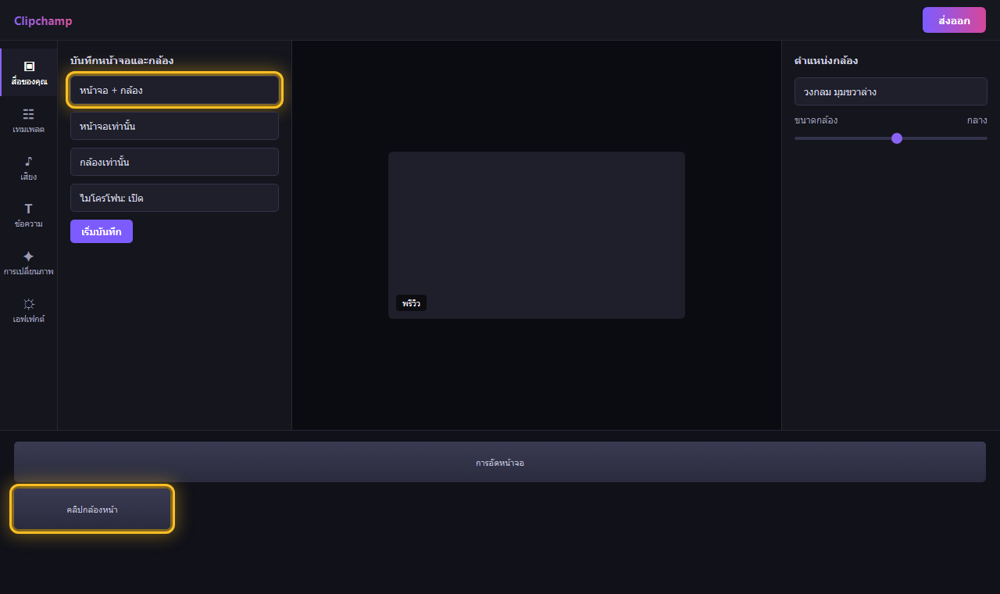This screenshot has width=1000, height=594.
Task: Select the คลิปกล้องหน้า timeline clip
Action: [x=92, y=509]
